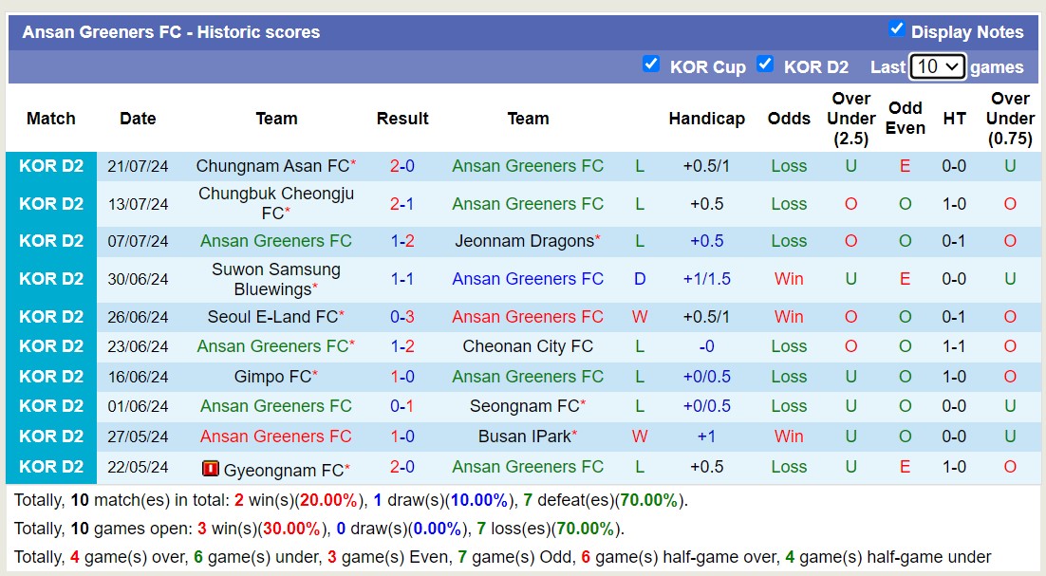Click the 0-3 result against Seoul E-Land
This screenshot has width=1046, height=576.
click(x=402, y=317)
